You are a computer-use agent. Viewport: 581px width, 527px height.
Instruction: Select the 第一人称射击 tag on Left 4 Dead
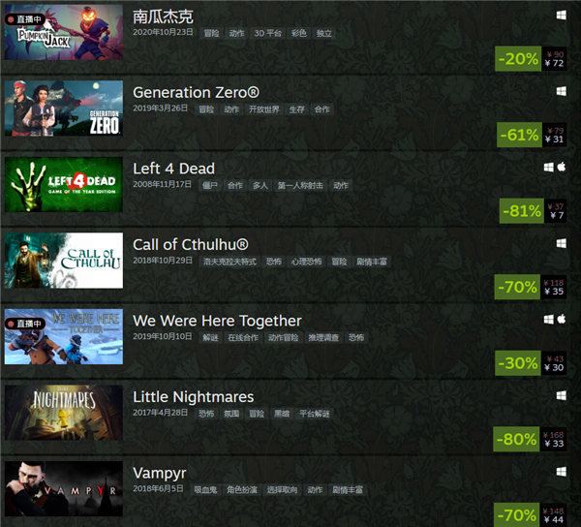(x=300, y=185)
